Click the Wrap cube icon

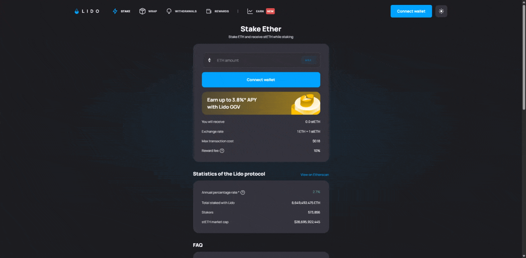[142, 11]
